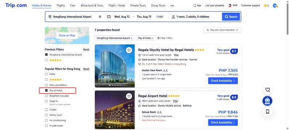Enable the Breakfast included filter

tap(46, 96)
